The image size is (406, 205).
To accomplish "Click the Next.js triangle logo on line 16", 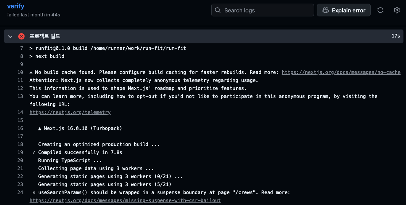I will (x=40, y=129).
